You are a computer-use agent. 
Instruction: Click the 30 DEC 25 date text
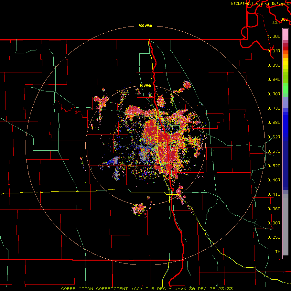pyautogui.click(x=202, y=289)
